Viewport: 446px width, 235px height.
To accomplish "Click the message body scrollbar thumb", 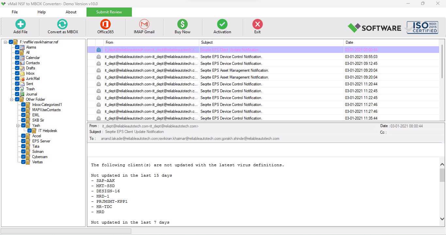I will click(x=442, y=175).
